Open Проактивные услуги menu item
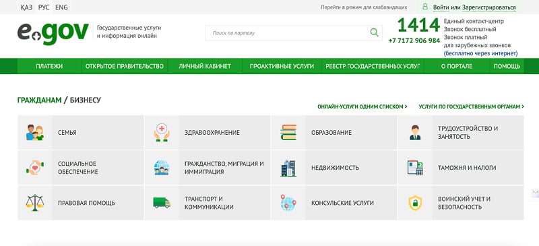 click(x=282, y=67)
